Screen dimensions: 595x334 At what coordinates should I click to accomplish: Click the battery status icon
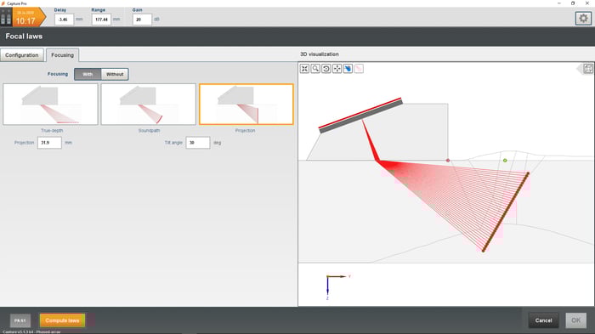click(x=6, y=18)
